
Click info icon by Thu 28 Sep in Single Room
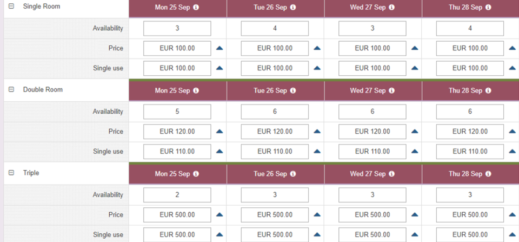[x=488, y=8]
